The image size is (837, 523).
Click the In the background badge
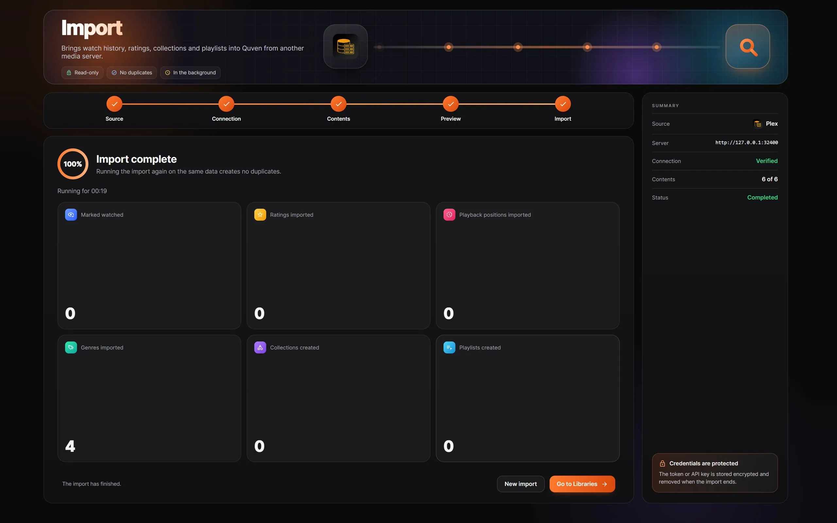point(190,73)
